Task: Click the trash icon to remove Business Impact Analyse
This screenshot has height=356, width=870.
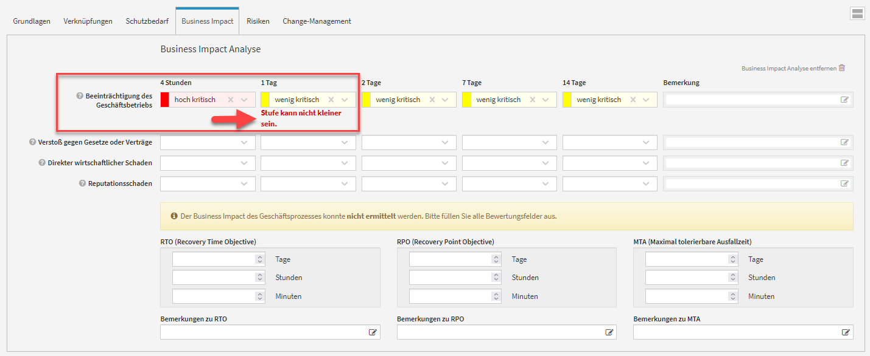Action: click(x=842, y=68)
